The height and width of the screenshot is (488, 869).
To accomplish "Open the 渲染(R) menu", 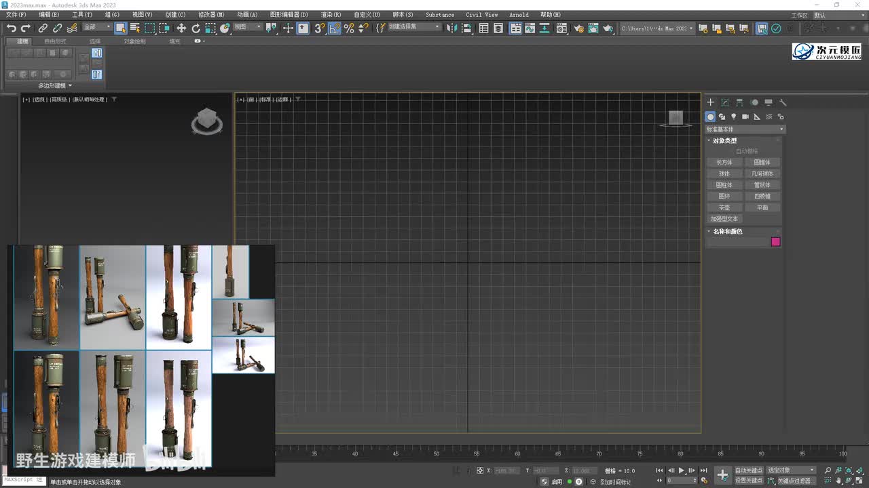I will pos(331,14).
